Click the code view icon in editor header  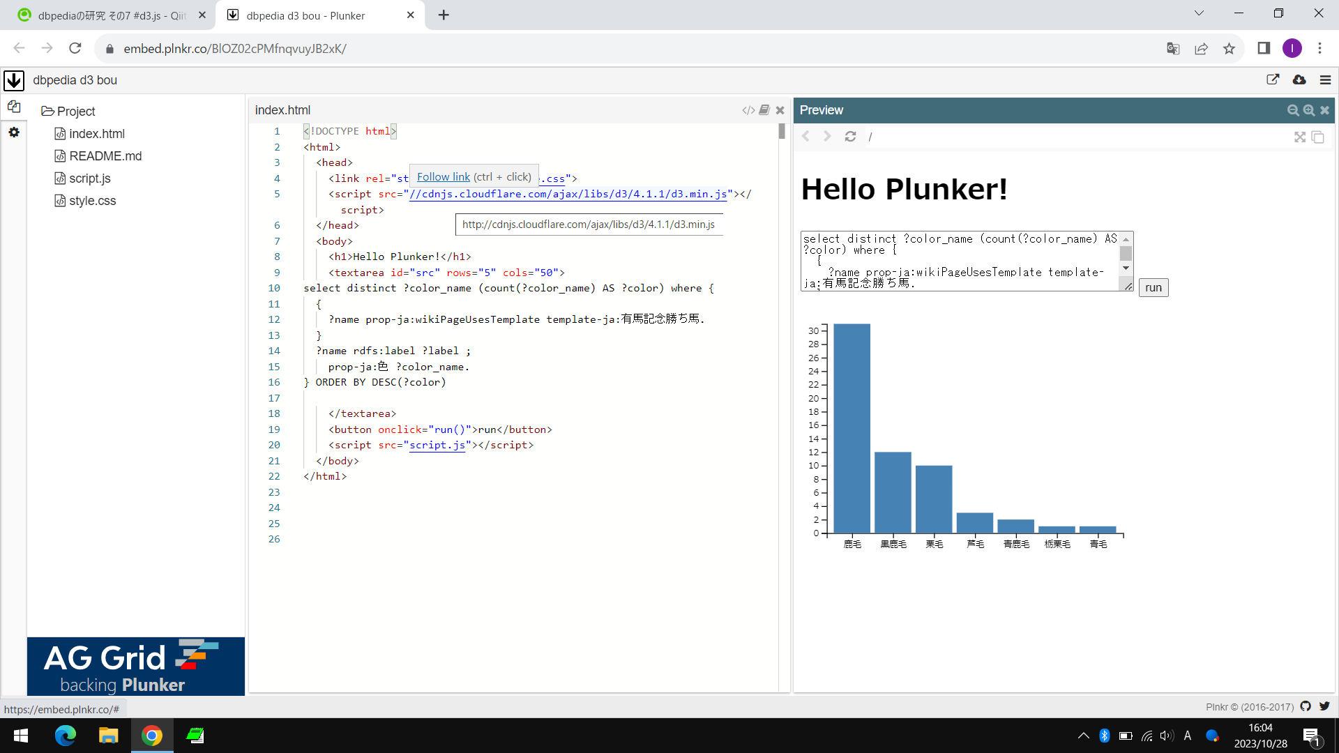748,110
